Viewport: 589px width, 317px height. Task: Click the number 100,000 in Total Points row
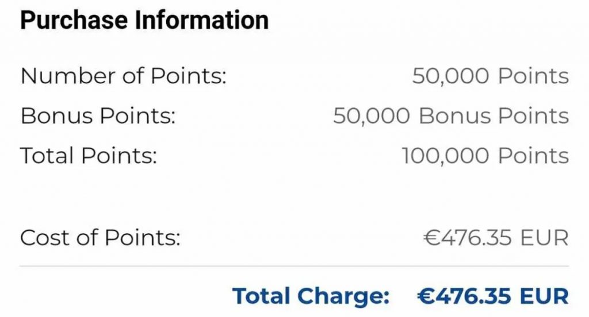446,156
